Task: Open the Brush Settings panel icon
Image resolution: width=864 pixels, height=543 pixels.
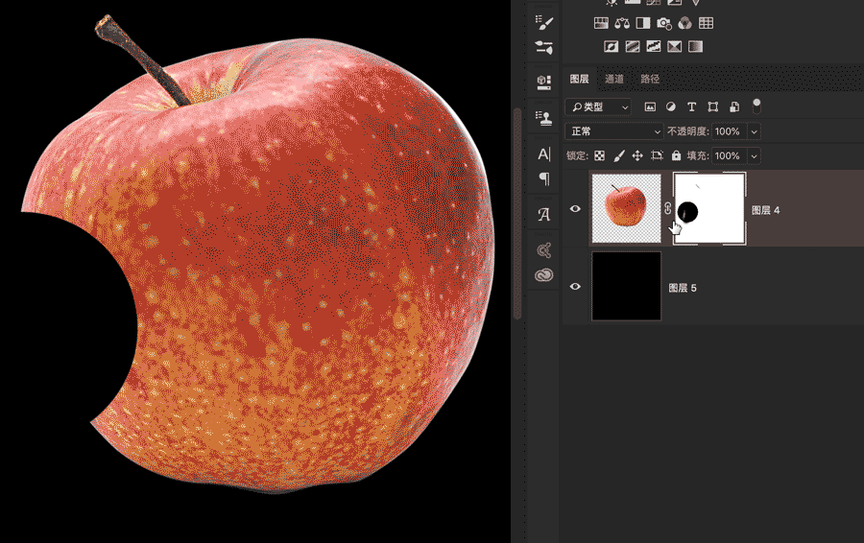Action: tap(544, 47)
